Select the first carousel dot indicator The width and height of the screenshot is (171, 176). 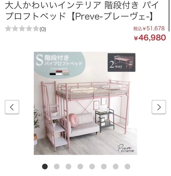pos(45,166)
